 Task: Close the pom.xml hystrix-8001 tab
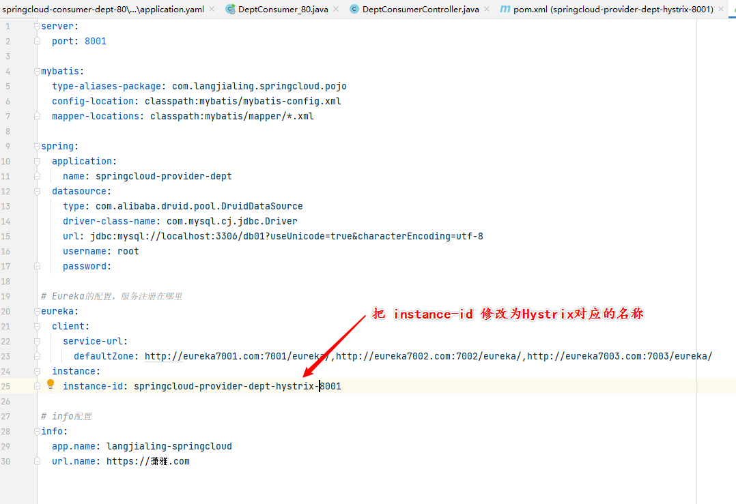(721, 10)
